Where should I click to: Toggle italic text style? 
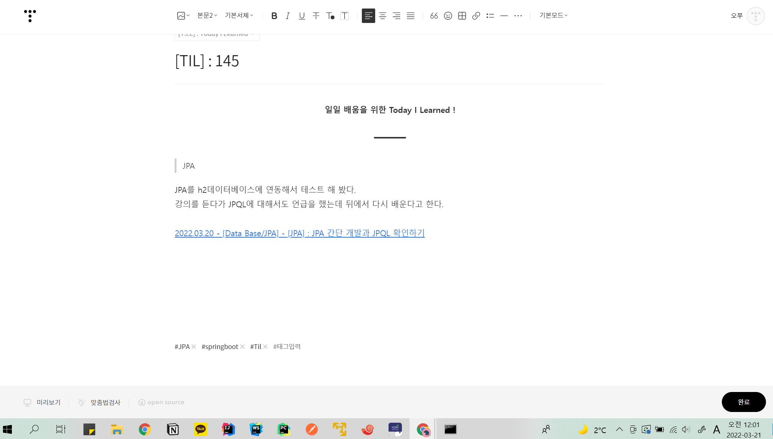(x=288, y=16)
